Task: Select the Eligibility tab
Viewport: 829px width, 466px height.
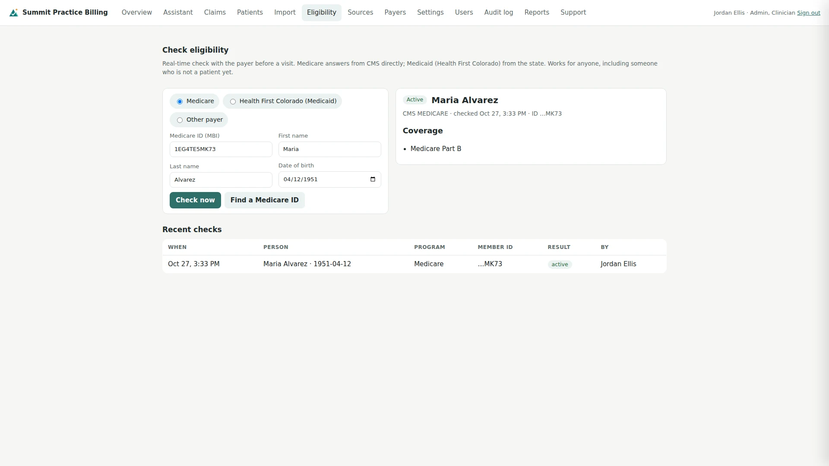Action: [322, 13]
